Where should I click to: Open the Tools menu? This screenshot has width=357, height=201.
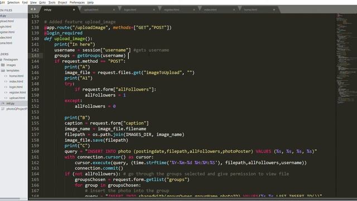(x=52, y=2)
